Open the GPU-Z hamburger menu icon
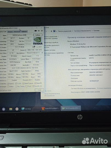111x148 pixels. pos(42,31)
